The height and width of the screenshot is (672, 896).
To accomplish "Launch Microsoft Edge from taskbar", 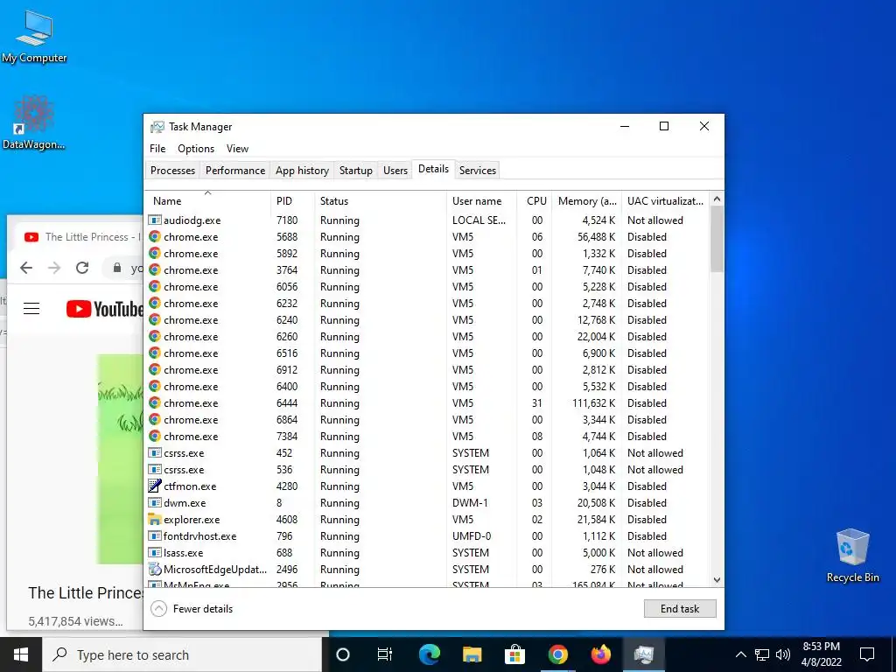I will tap(429, 654).
